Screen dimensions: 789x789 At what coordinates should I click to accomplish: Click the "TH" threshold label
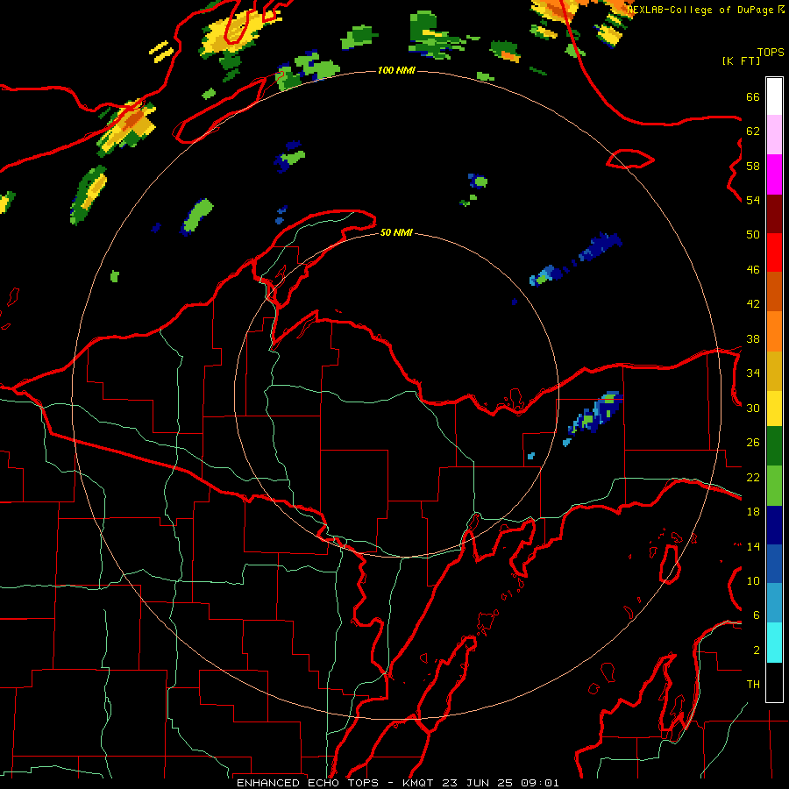point(753,685)
